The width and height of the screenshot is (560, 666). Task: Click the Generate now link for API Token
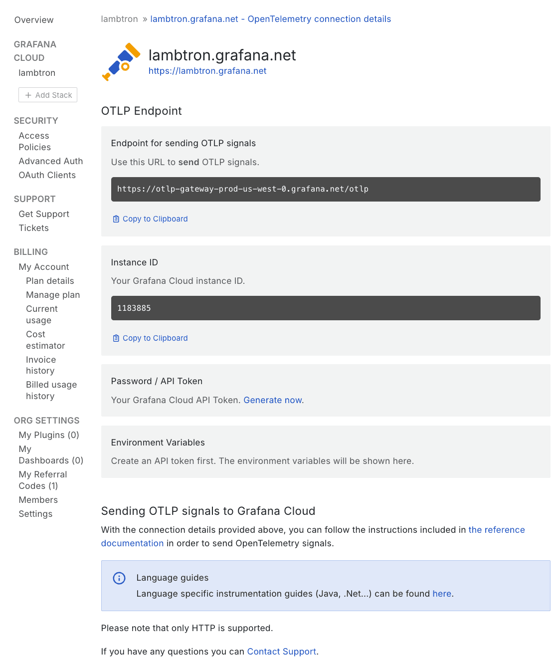click(x=273, y=400)
